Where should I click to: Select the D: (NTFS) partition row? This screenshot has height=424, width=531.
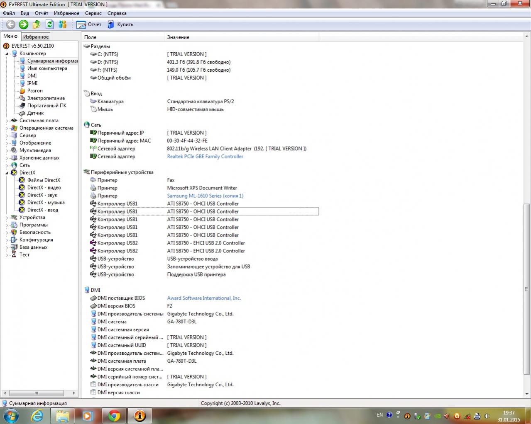(x=200, y=62)
